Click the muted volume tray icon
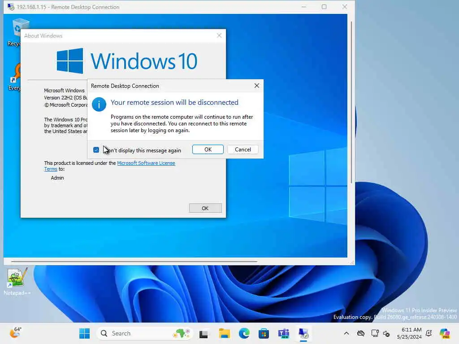 (386, 333)
